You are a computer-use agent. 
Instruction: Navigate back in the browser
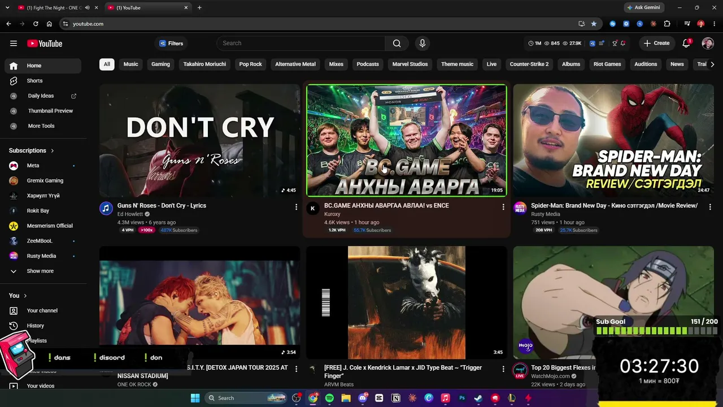pos(8,24)
